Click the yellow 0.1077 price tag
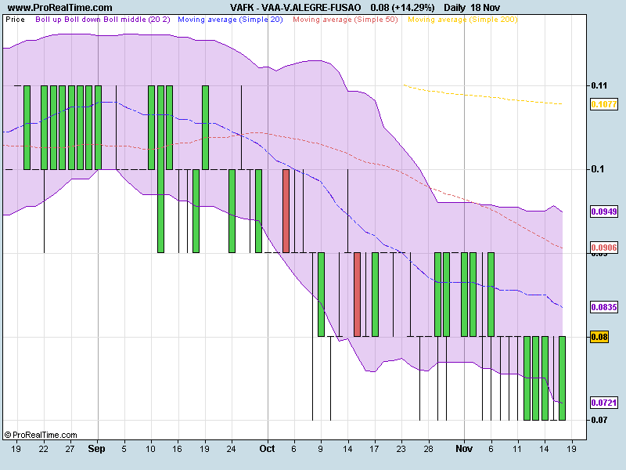The height and width of the screenshot is (470, 626). tap(603, 104)
